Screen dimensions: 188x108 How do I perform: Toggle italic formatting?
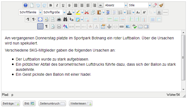57,5
